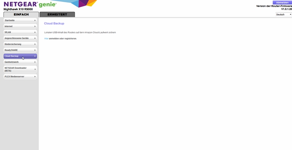Viewport: 292px width, 150px height.
Task: Open the Deutsch language dropdown
Action: 284,15
